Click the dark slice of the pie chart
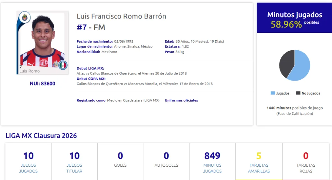 (x=286, y=63)
